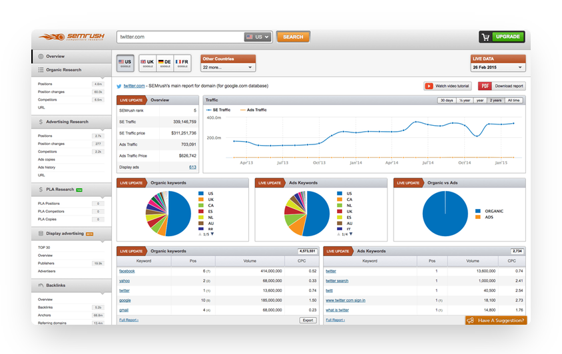This screenshot has height=354, width=562.
Task: Click the Have A Suggestion feedback tab
Action: coord(496,320)
